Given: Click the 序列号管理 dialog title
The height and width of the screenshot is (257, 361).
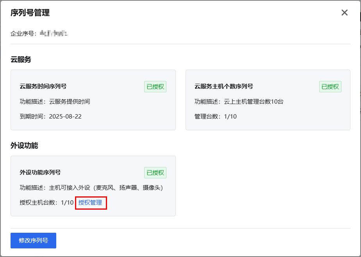Looking at the screenshot, I should click(x=30, y=13).
